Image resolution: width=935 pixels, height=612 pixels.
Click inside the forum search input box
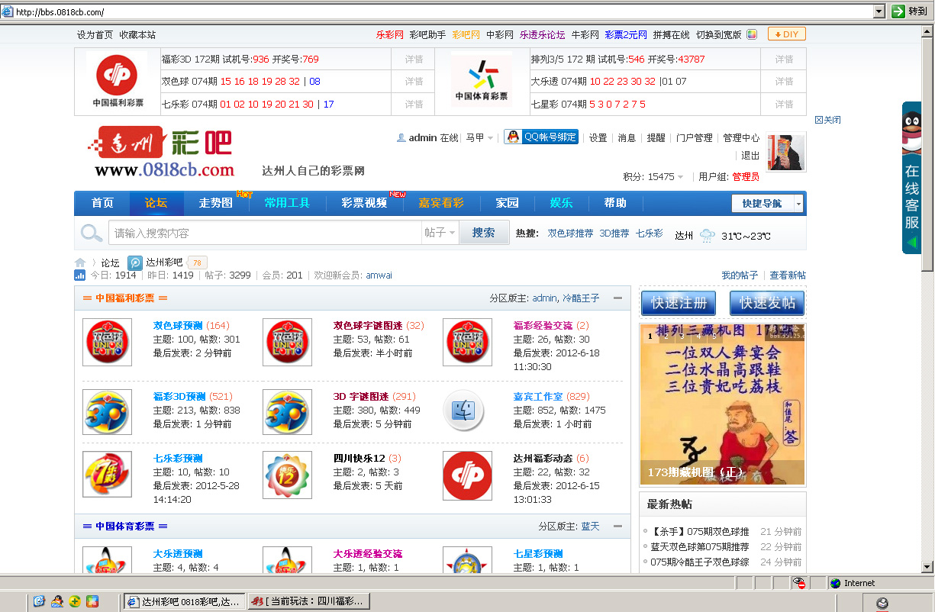coord(252,232)
